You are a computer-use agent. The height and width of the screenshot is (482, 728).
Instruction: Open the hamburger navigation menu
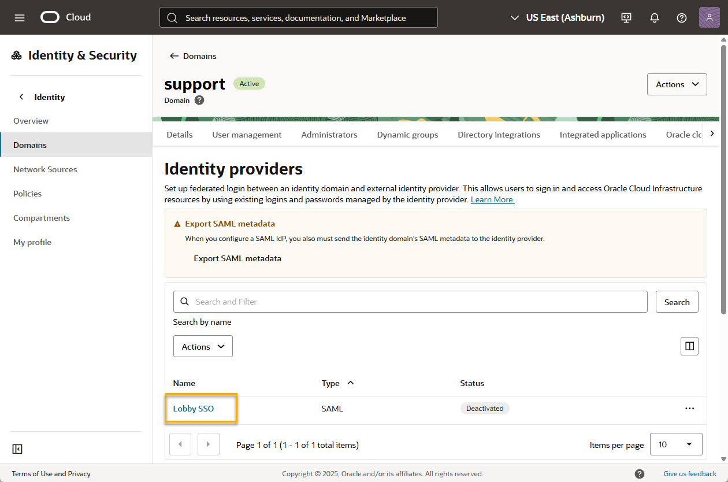point(20,18)
